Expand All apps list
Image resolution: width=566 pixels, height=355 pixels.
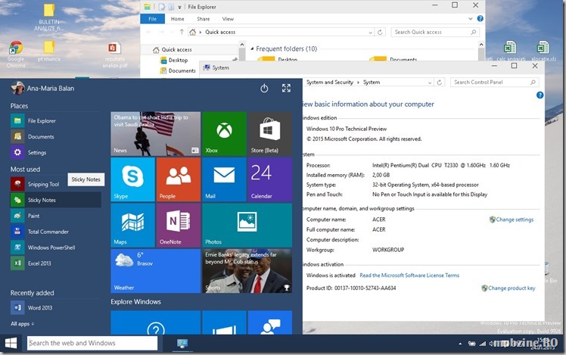[x=23, y=324]
